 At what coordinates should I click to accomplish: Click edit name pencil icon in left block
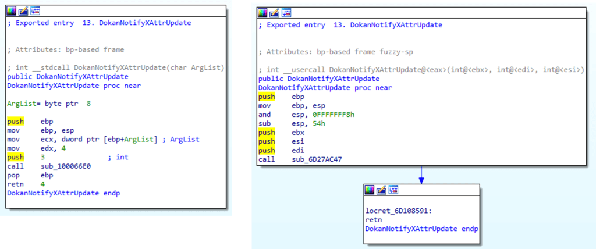[x=23, y=10]
